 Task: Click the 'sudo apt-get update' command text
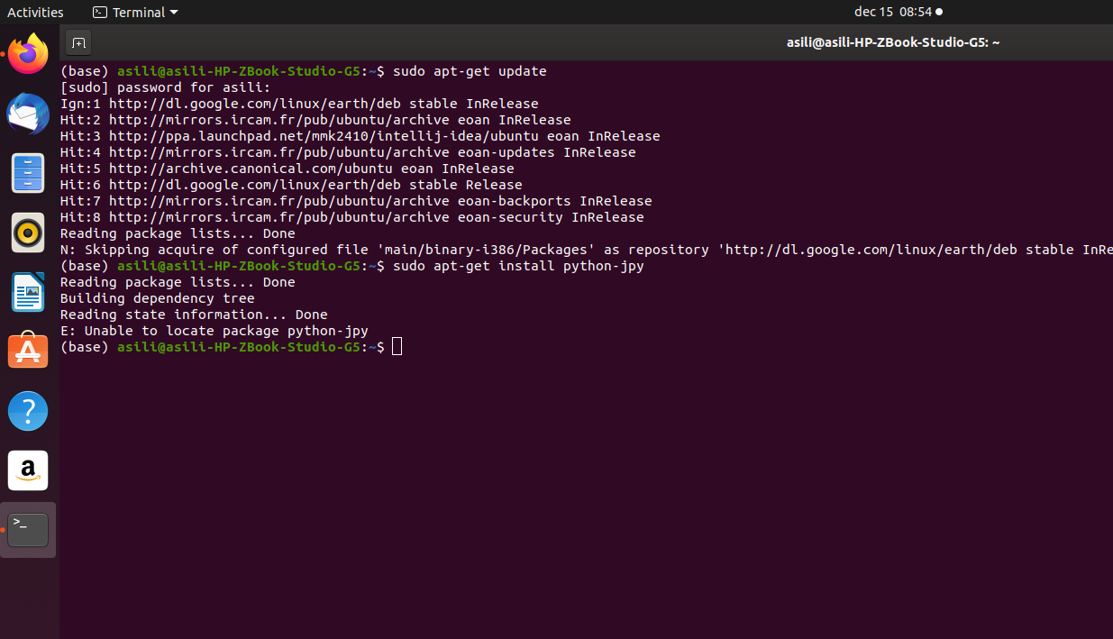pyautogui.click(x=470, y=71)
